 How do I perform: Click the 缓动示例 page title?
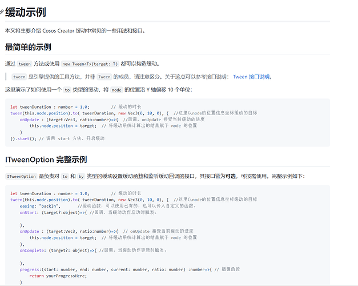click(26, 12)
